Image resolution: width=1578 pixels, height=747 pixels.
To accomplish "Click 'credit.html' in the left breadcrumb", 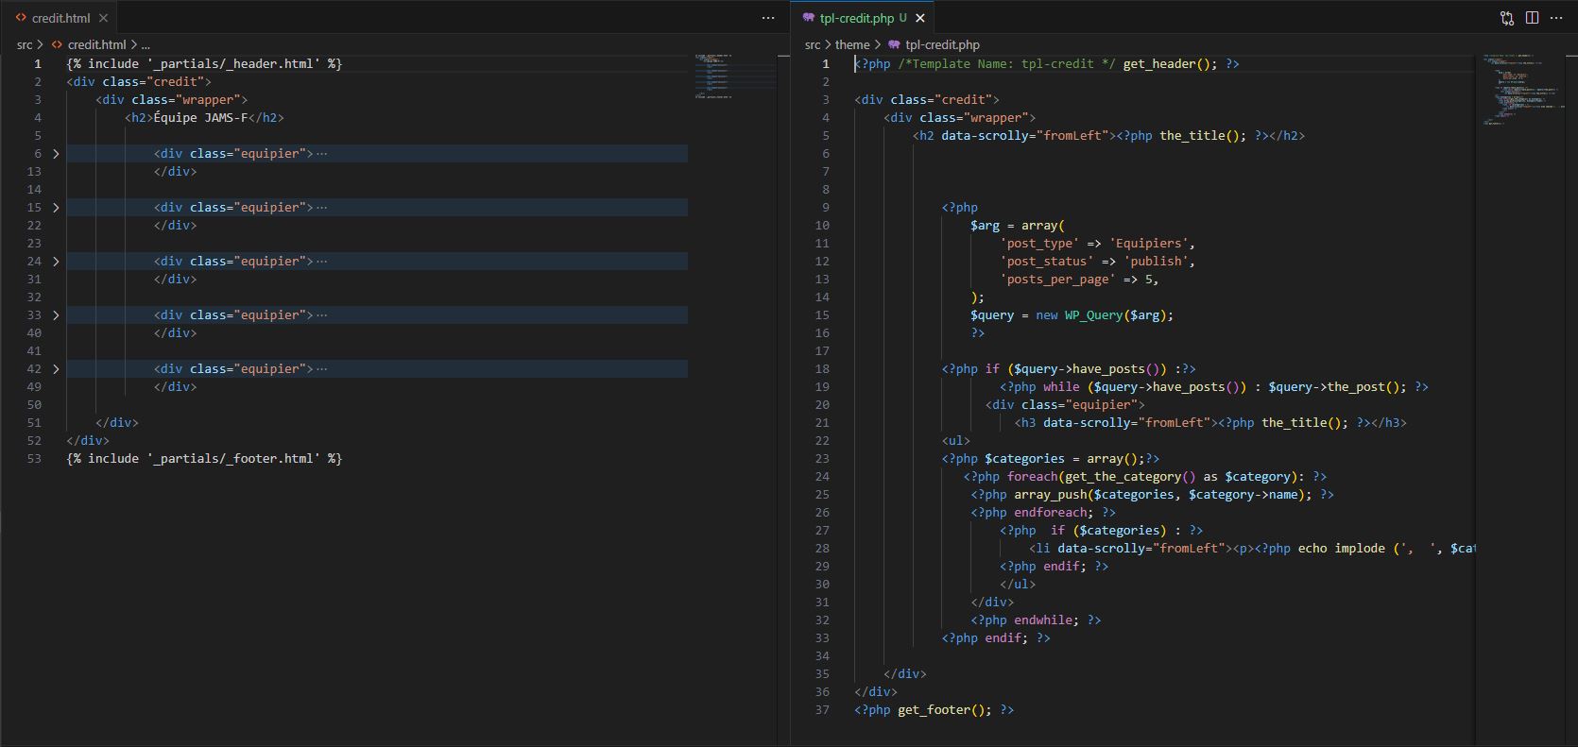I will pyautogui.click(x=96, y=44).
